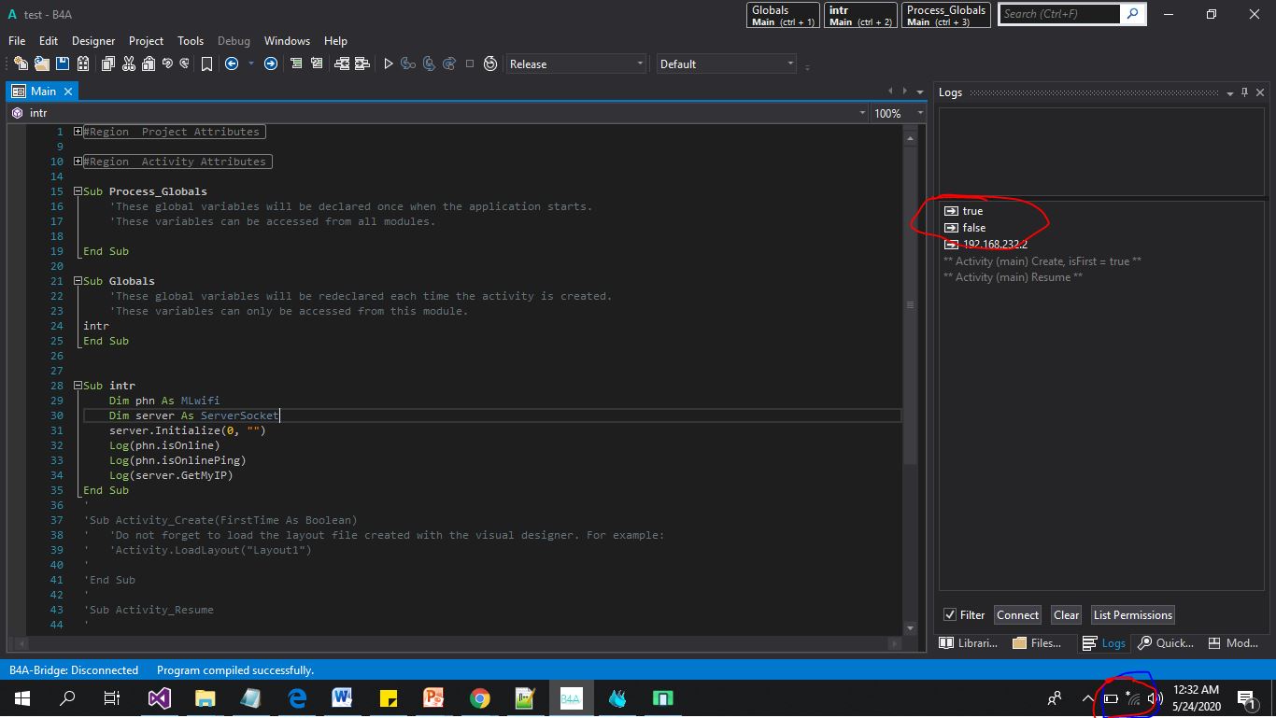
Task: Click the Copy toolbar icon
Action: coord(108,63)
